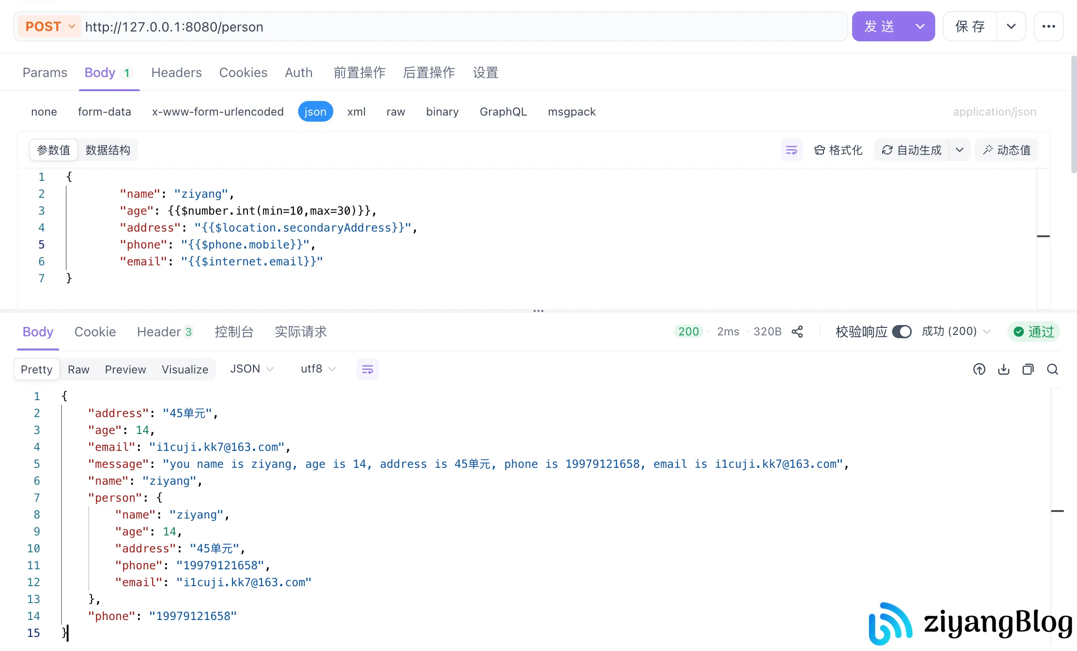Viewport: 1077px width, 651px height.
Task: Click the word-wrap icon in response toolbar
Action: pos(368,370)
